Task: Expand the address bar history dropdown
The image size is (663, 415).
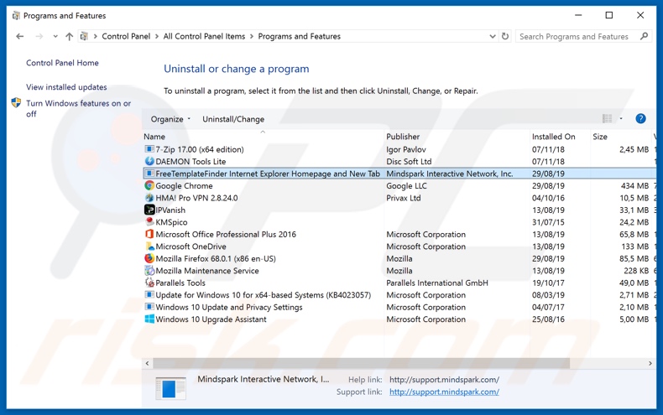Action: pyautogui.click(x=492, y=36)
